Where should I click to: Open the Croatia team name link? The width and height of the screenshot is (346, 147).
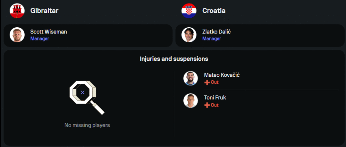(214, 11)
